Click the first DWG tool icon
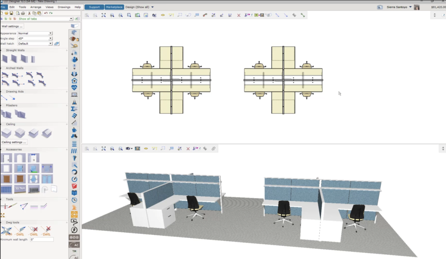 [7, 231]
